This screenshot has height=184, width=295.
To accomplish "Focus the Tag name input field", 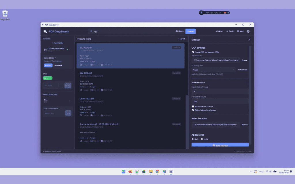I will tap(51, 85).
